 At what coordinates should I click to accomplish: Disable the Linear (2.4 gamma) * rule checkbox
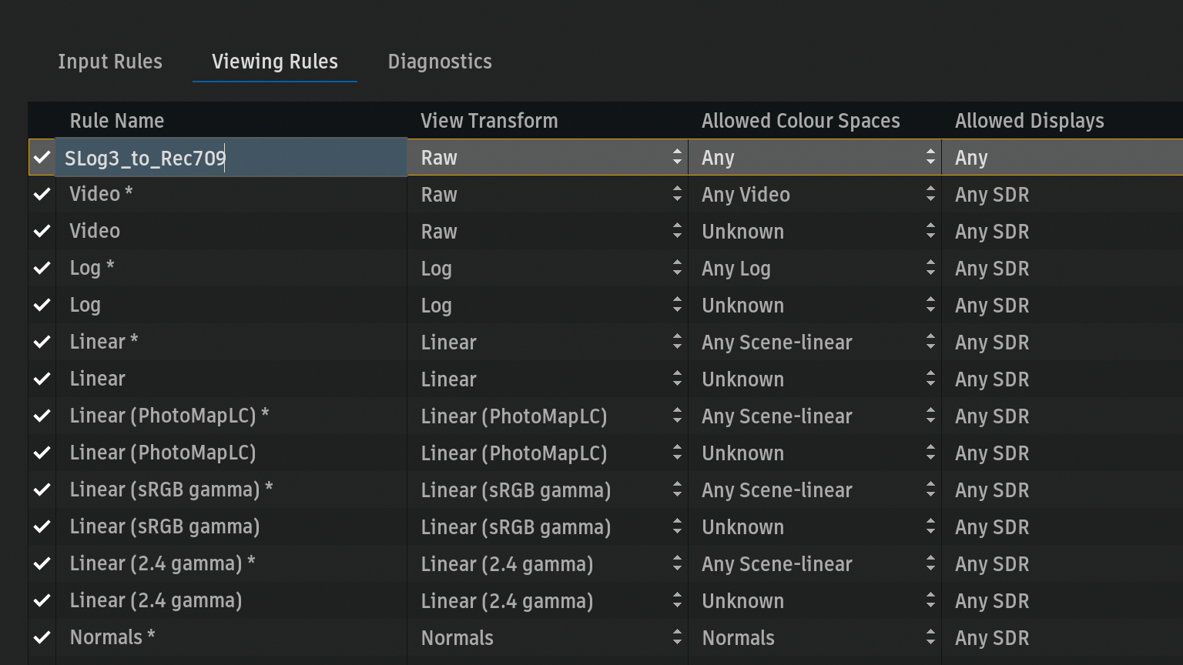tap(42, 564)
